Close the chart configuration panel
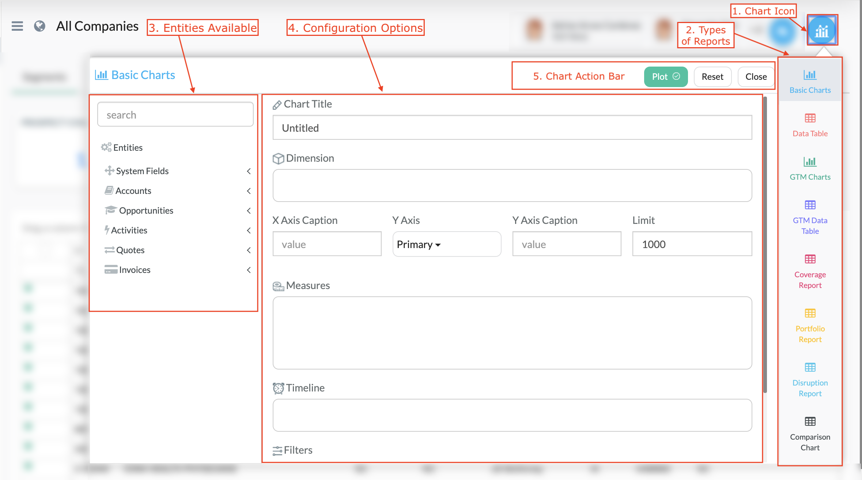 [756, 76]
